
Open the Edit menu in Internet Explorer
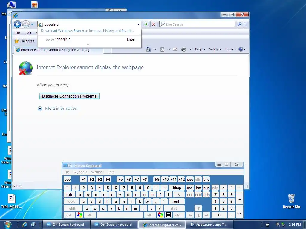click(28, 33)
